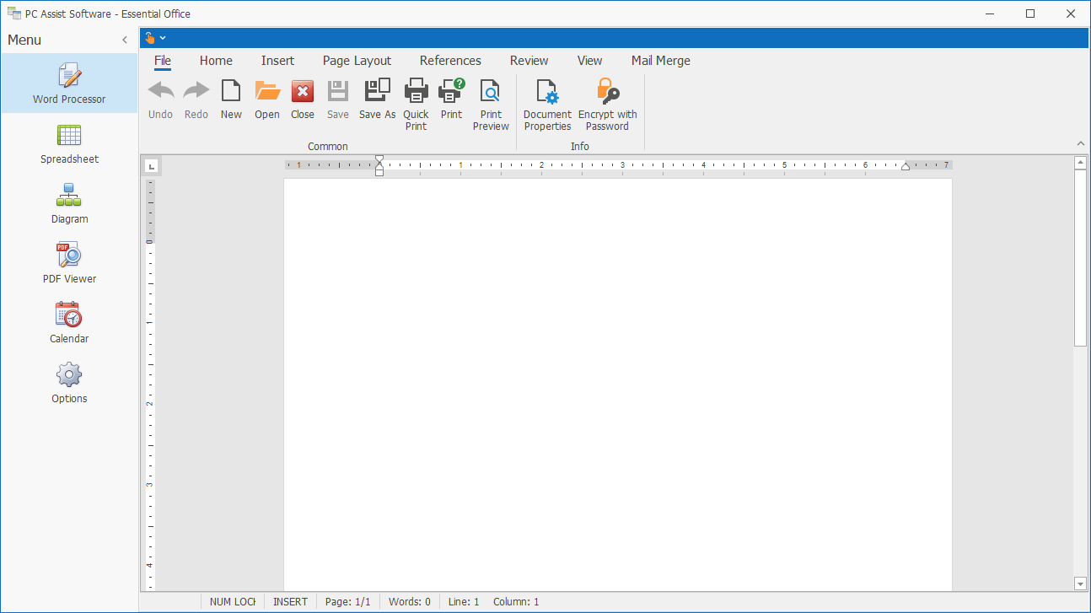Open the Options gear
This screenshot has height=613, width=1091.
69,383
